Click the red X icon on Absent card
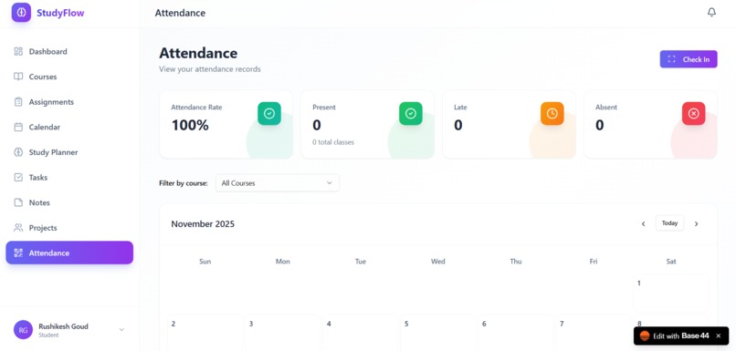This screenshot has width=736, height=351. tap(693, 113)
